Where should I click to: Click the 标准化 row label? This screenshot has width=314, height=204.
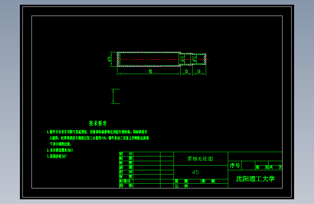click(x=125, y=181)
